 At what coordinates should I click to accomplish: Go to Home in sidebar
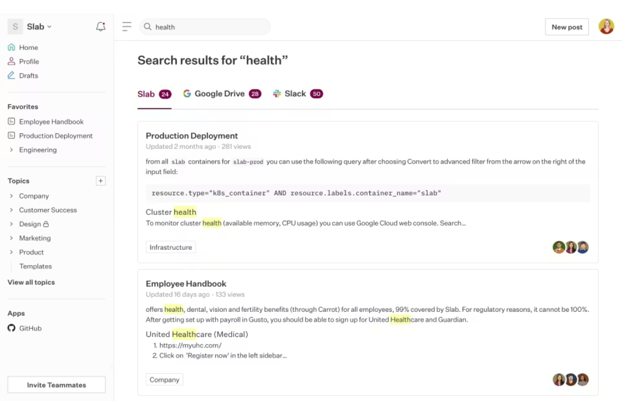[28, 47]
